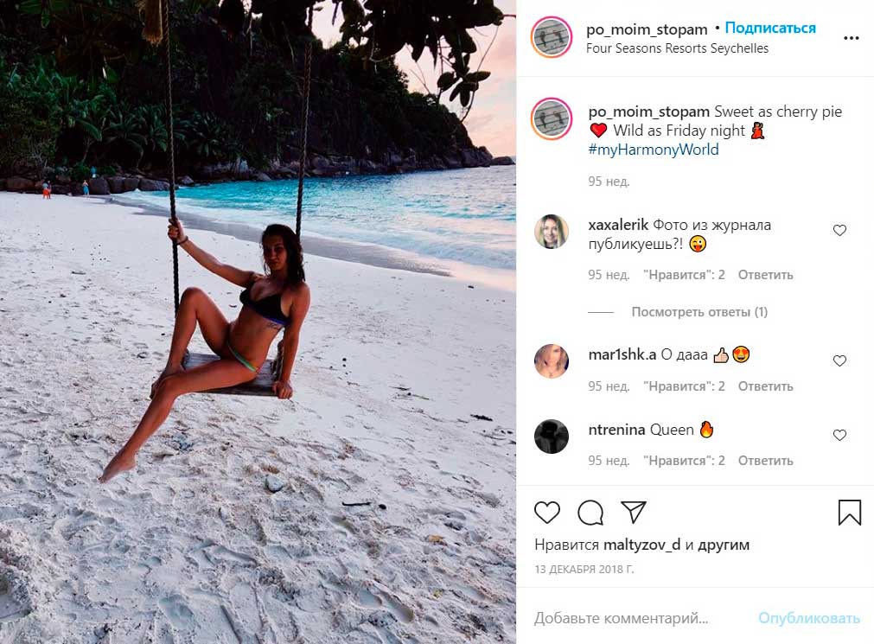The width and height of the screenshot is (874, 644).
Task: Open the three-dot more options menu
Action: pyautogui.click(x=852, y=39)
